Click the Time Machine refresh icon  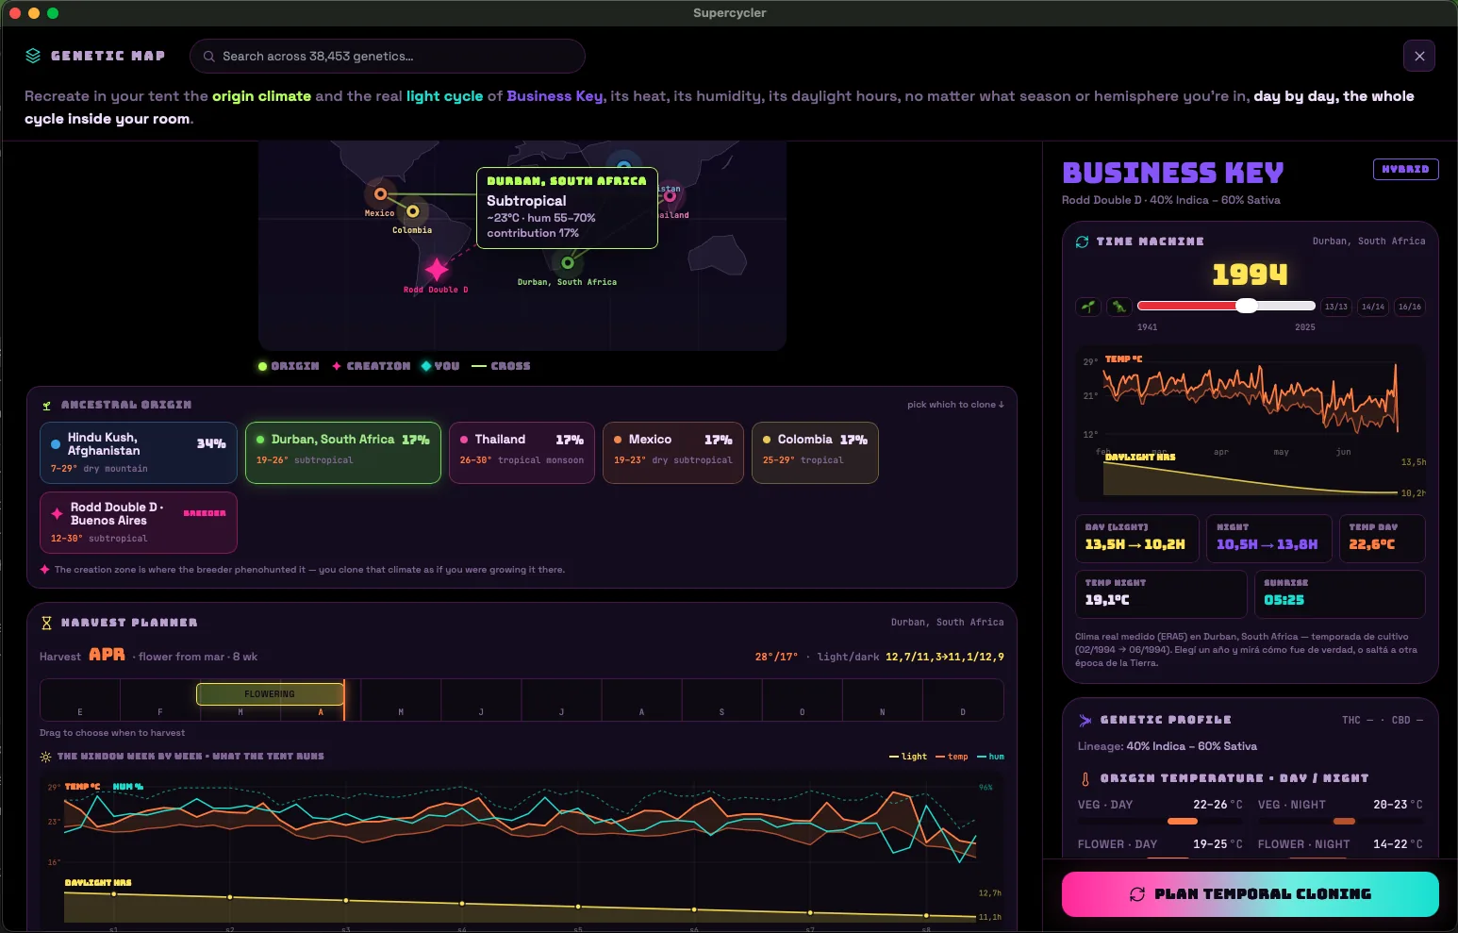1082,242
